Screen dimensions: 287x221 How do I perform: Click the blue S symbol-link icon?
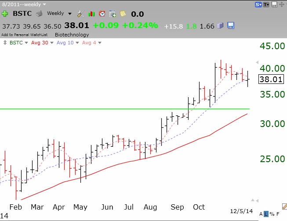pyautogui.click(x=258, y=4)
